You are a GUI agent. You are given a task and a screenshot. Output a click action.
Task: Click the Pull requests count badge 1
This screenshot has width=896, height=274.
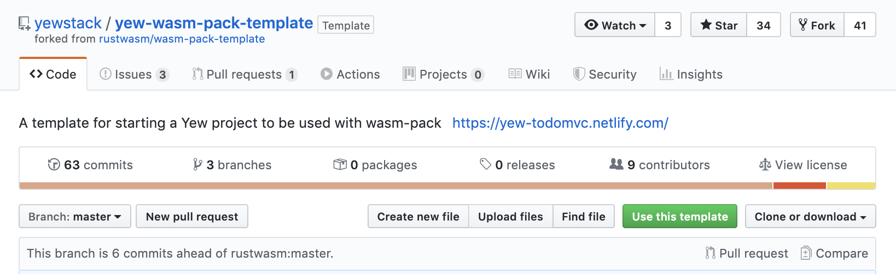click(x=292, y=75)
